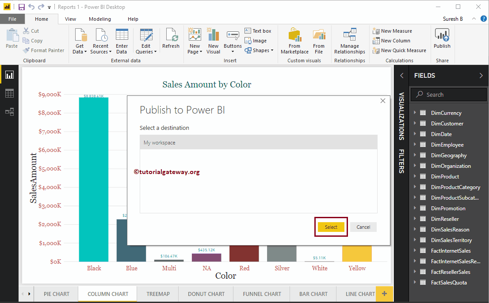
Task: Open the Help question mark icon
Action: [x=483, y=19]
